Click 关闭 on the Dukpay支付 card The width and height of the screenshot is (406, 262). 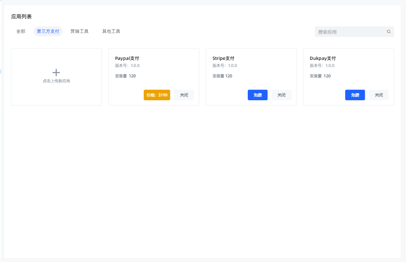tap(379, 95)
